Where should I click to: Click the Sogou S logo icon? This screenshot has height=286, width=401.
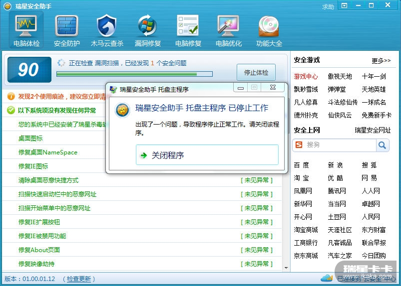coord(299,145)
